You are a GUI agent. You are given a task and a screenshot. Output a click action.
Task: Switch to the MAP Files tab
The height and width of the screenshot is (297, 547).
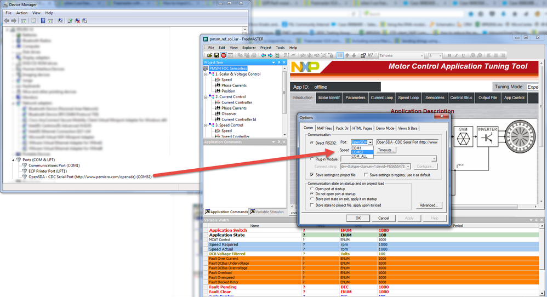pos(324,128)
